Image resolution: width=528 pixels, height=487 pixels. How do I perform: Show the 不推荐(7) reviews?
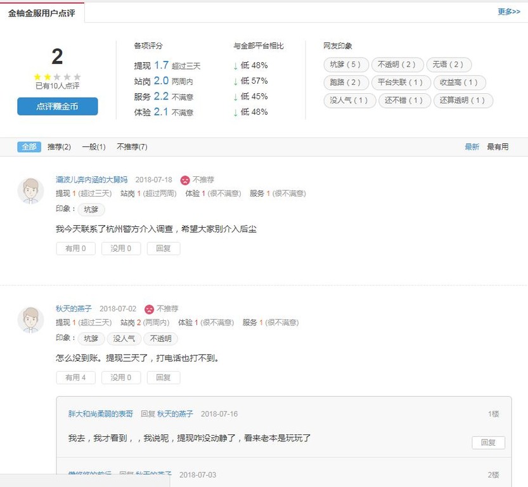132,146
